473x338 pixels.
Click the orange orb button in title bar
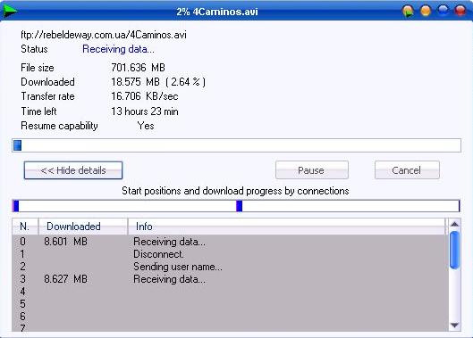(426, 11)
